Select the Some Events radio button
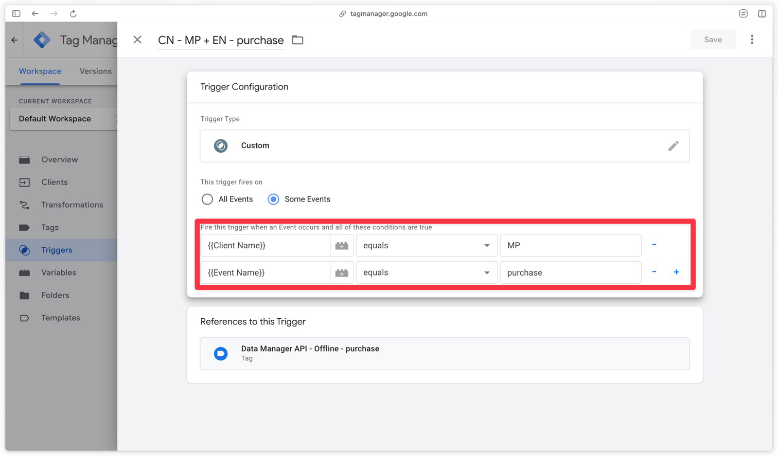Viewport: 778px width, 456px height. coord(273,199)
